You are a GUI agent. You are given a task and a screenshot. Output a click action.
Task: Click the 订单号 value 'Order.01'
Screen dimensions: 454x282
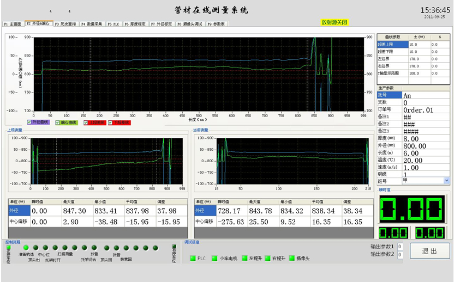(x=426, y=110)
